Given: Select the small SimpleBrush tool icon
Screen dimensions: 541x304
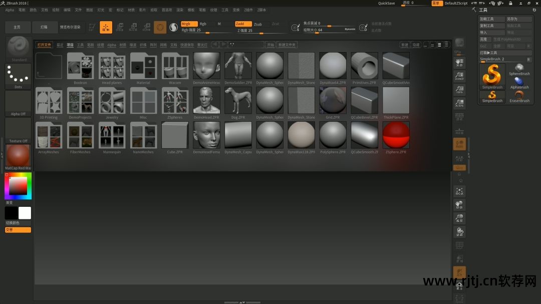Looking at the screenshot, I should [x=492, y=97].
